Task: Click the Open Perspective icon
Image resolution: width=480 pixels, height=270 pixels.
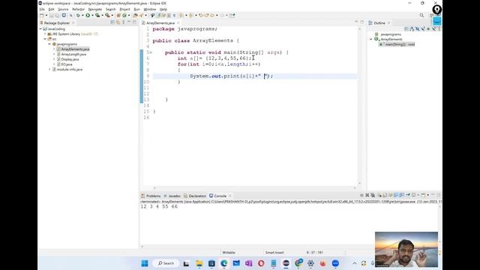Action: [x=431, y=15]
